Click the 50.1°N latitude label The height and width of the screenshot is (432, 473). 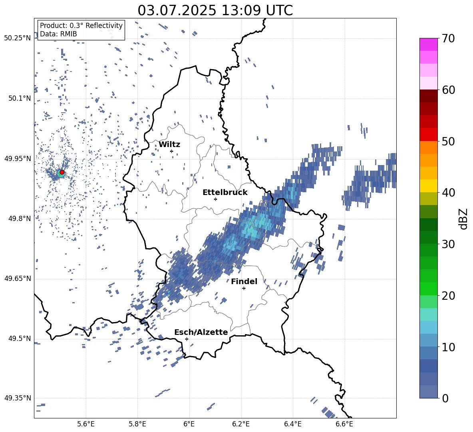pos(19,99)
